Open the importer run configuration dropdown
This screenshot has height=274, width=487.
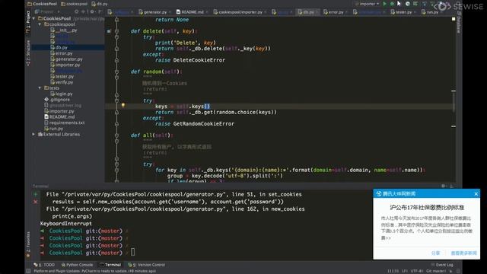[x=368, y=4]
